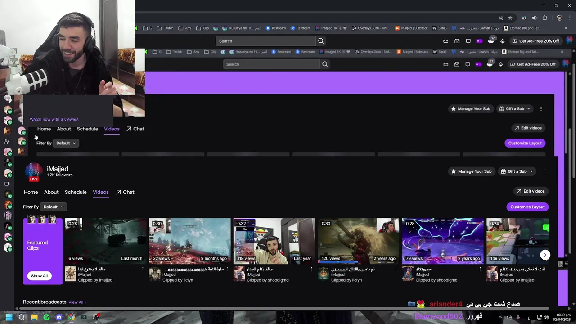This screenshot has width=576, height=324.
Task: Play the 0:32 clip ماقد يكلم الجدار thumbnail
Action: (274, 241)
